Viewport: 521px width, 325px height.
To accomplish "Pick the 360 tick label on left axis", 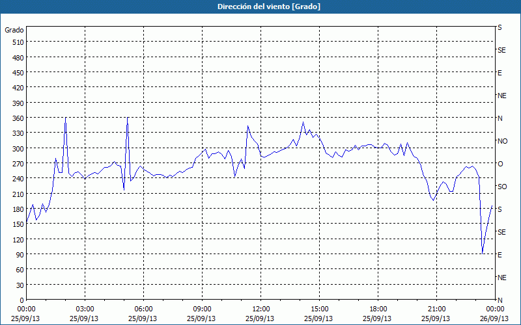I will 19,118.
